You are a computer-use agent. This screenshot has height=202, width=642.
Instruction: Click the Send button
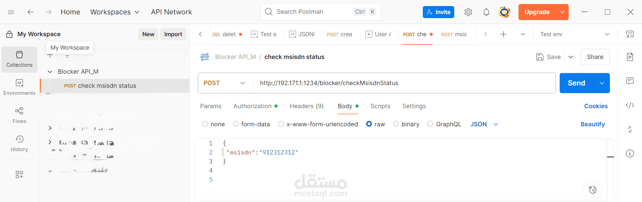pos(576,83)
